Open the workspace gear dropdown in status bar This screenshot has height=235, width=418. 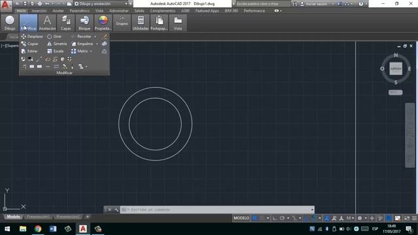pyautogui.click(x=366, y=218)
